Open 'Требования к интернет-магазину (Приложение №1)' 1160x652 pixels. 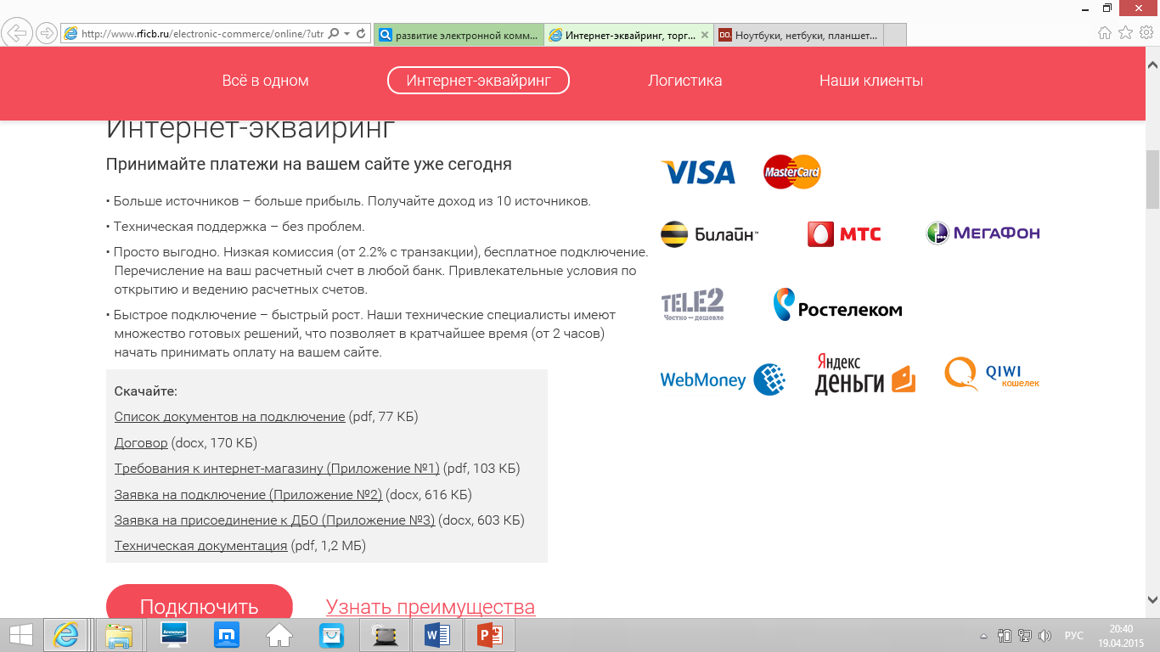coord(277,469)
